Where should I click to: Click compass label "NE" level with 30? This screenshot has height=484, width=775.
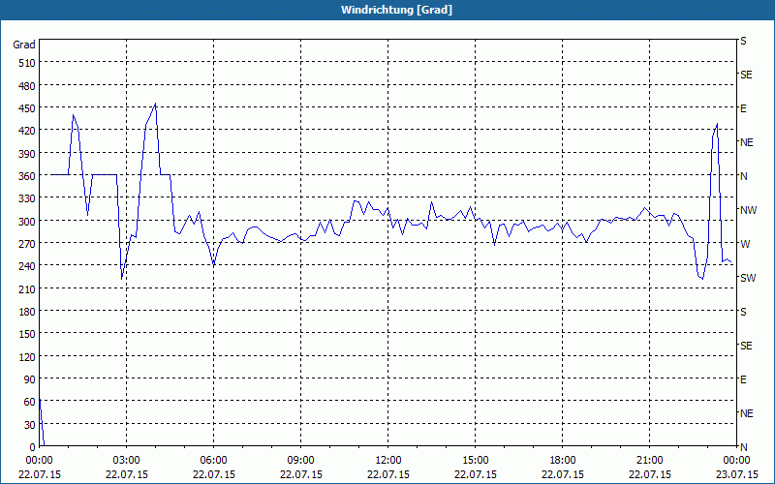[x=747, y=413]
